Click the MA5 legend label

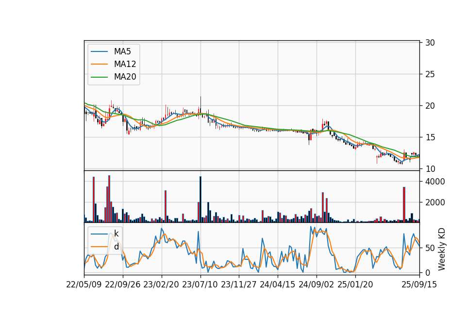click(x=122, y=51)
